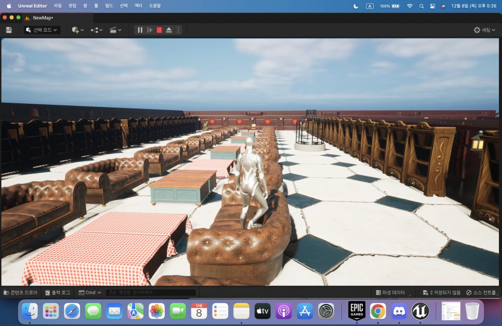Open Calendar from the Dock

click(x=199, y=311)
